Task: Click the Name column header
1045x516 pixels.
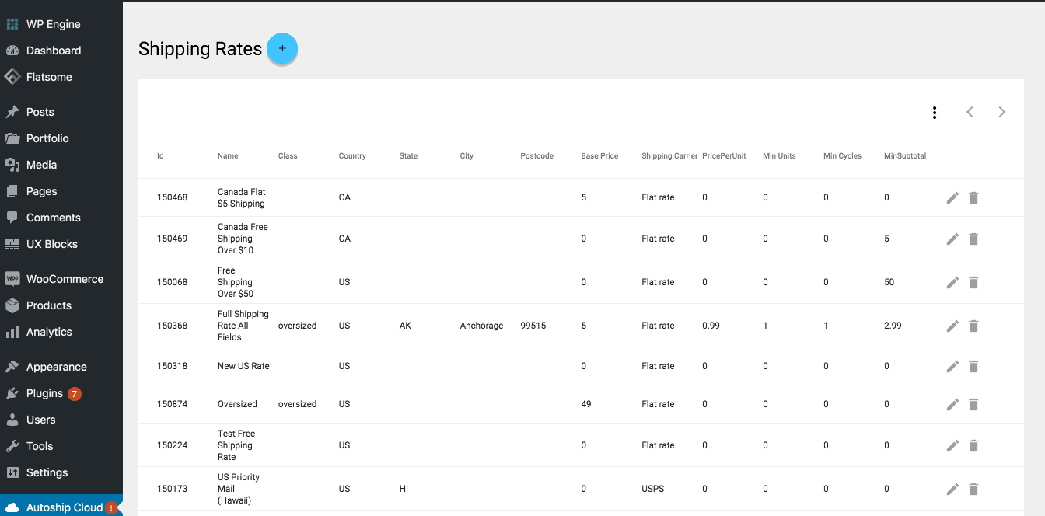Action: 227,155
